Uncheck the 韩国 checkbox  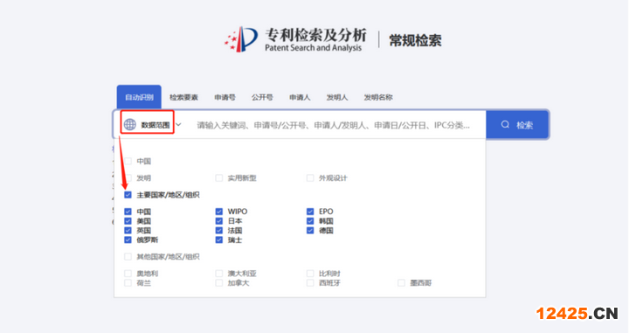[x=310, y=221]
